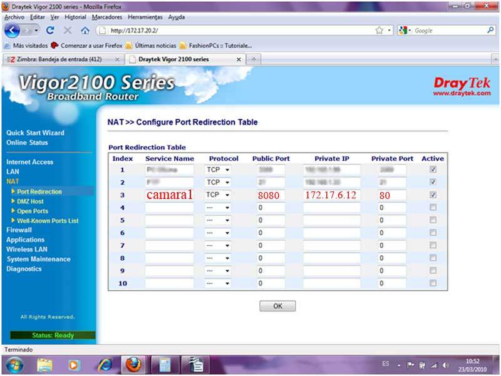Image resolution: width=501 pixels, height=376 pixels.
Task: Click the OK button
Action: [x=277, y=306]
